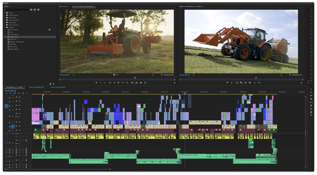Click Step Back one frame in Source monitor

pos(114,82)
